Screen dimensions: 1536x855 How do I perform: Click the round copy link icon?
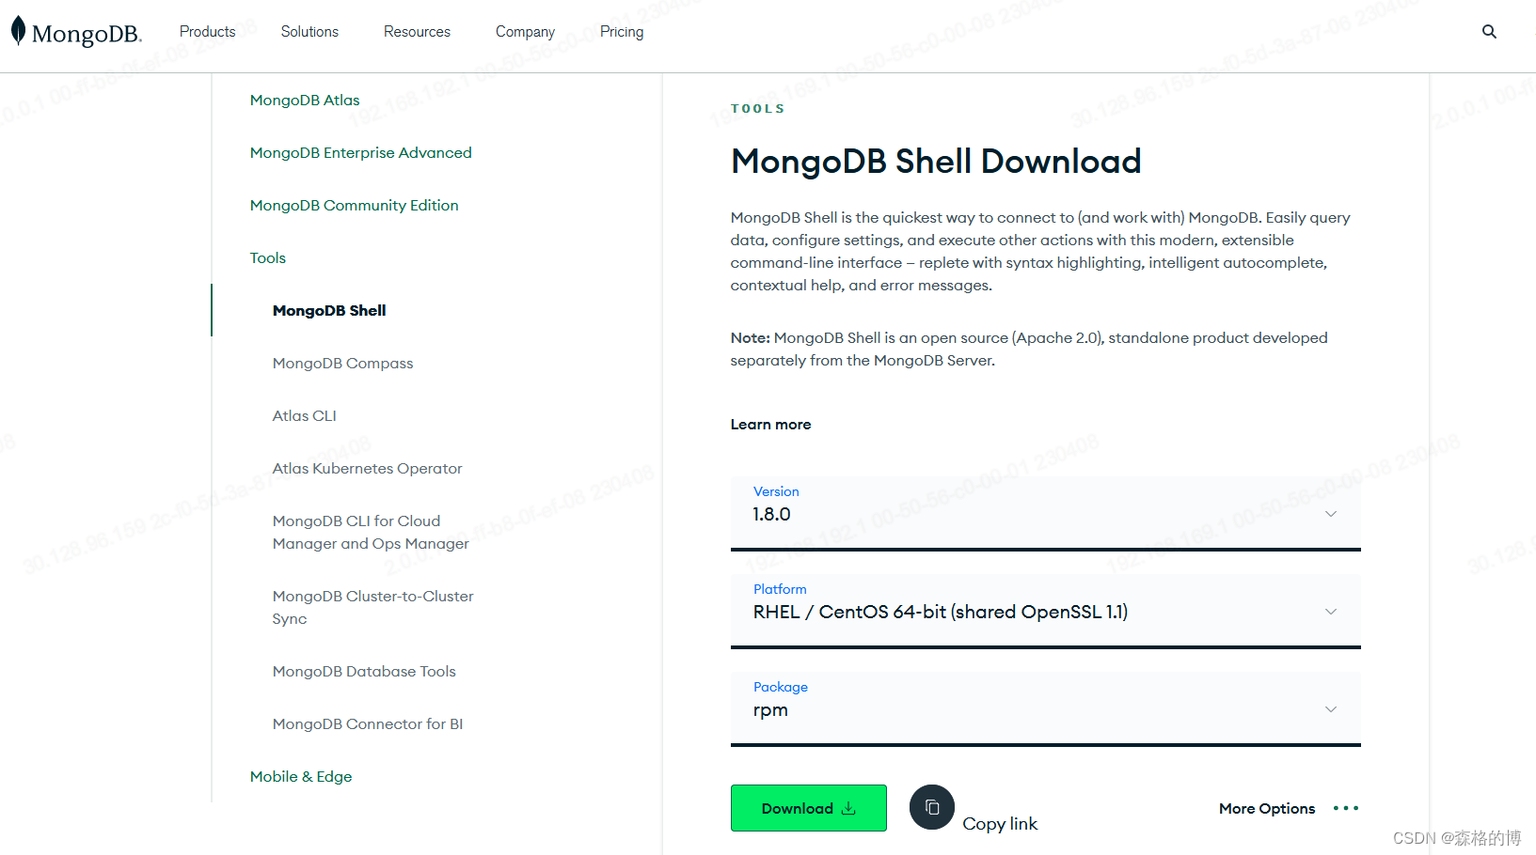click(x=931, y=807)
